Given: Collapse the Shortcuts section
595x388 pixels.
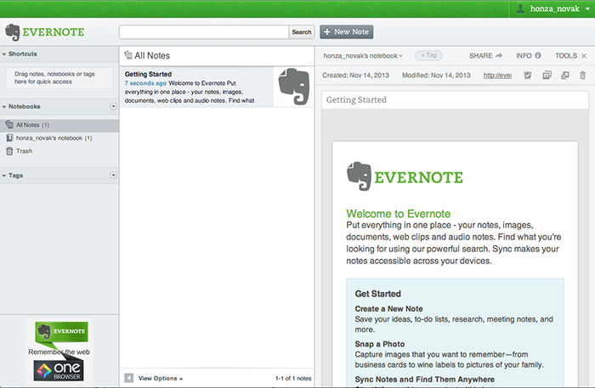Looking at the screenshot, I should click(4, 54).
